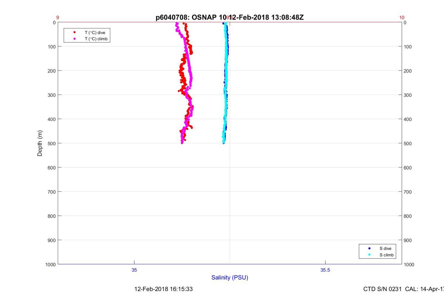Click '1000' on the left depth axis
This screenshot has height=297, width=444.
50,264
